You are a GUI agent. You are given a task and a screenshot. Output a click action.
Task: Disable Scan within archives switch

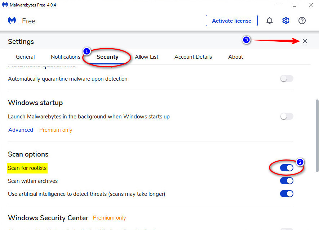(287, 181)
